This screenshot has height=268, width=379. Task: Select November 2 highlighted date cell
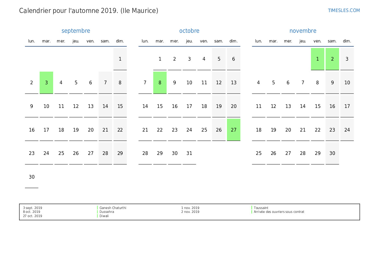pos(332,59)
